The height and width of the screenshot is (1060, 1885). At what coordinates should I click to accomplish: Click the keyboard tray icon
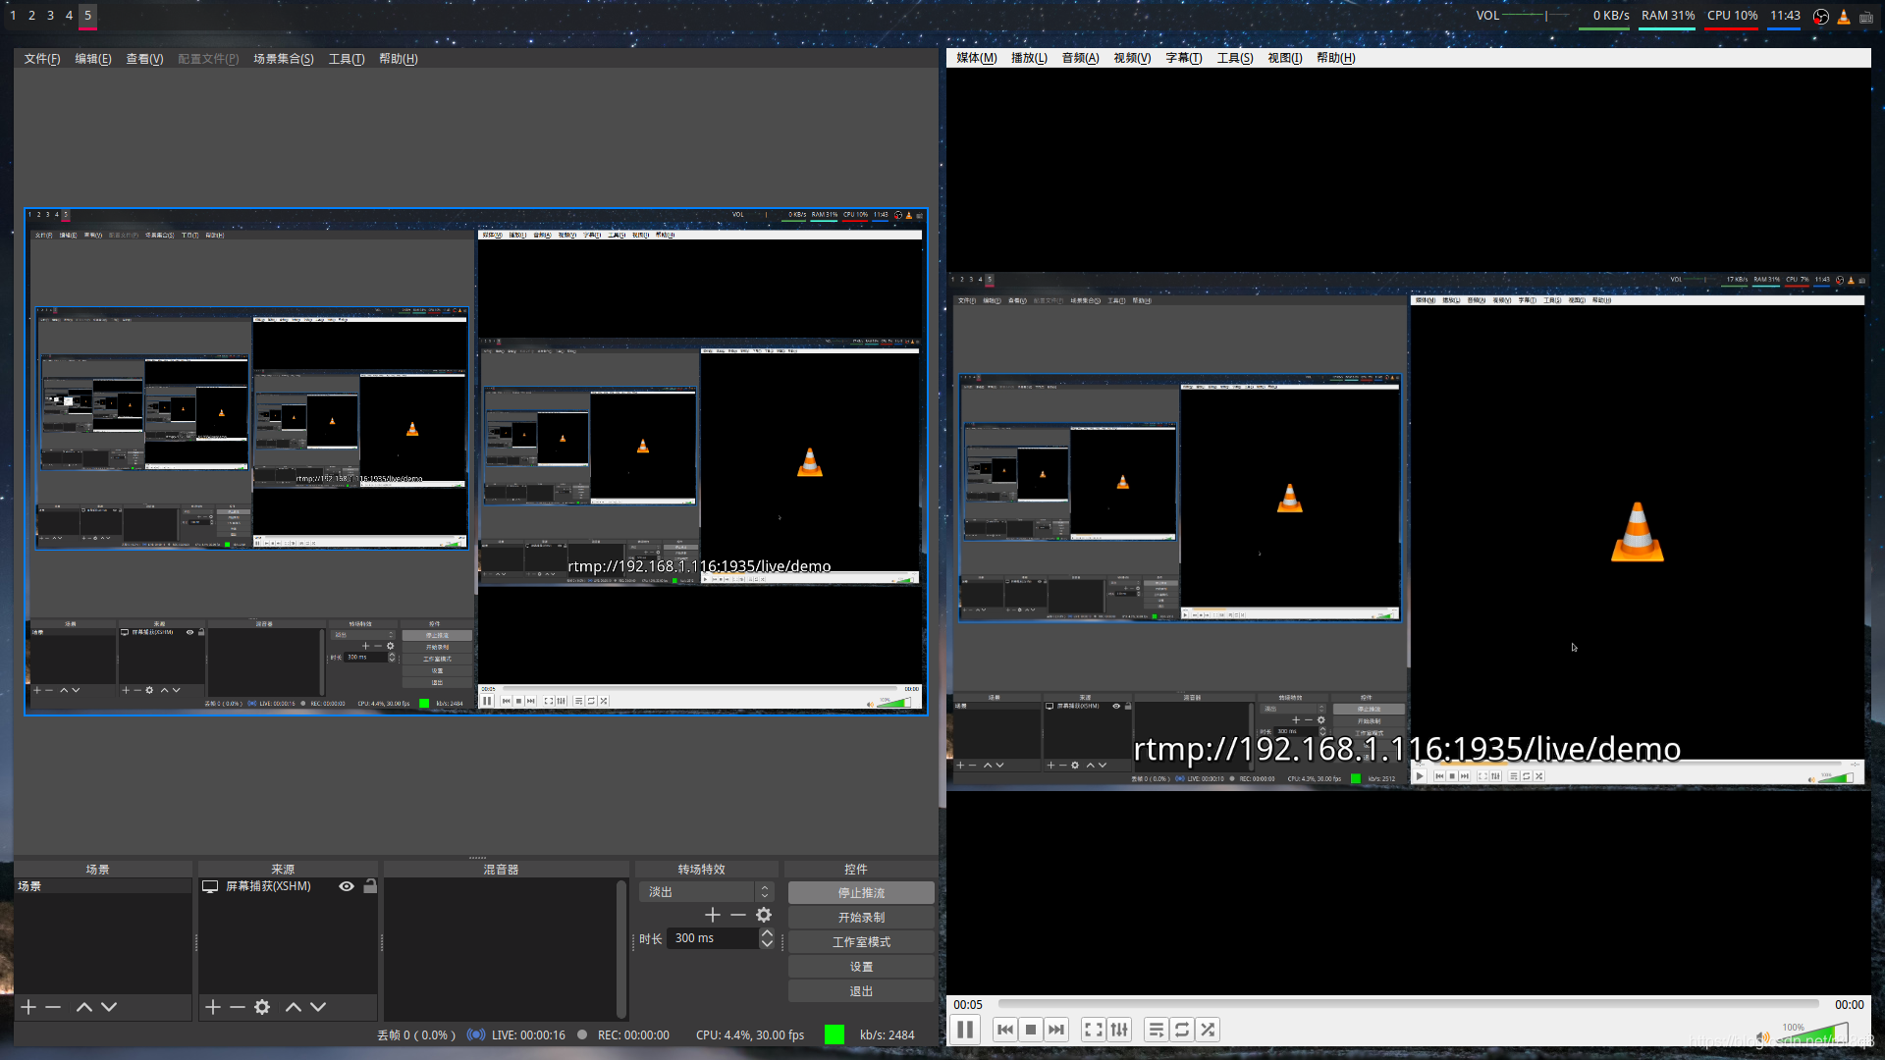point(1866,17)
